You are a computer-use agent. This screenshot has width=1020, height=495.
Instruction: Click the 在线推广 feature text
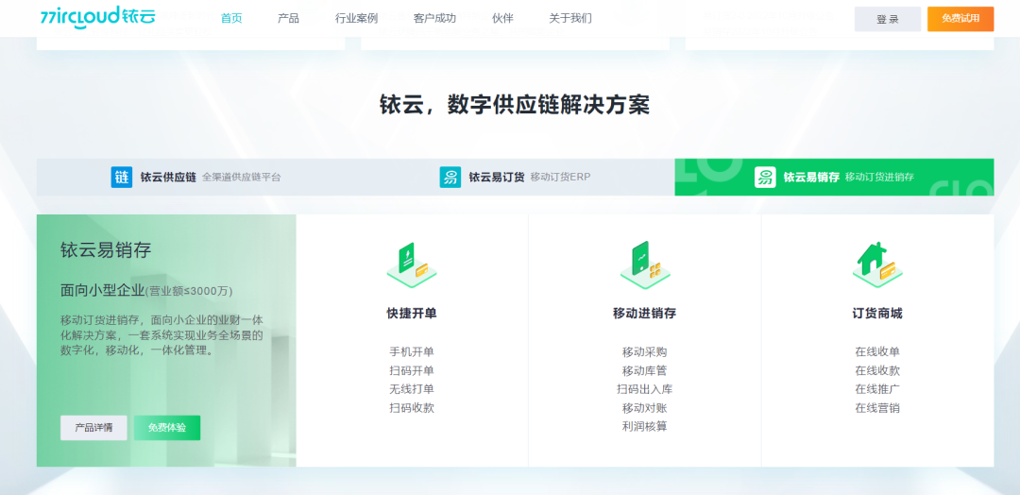click(877, 389)
